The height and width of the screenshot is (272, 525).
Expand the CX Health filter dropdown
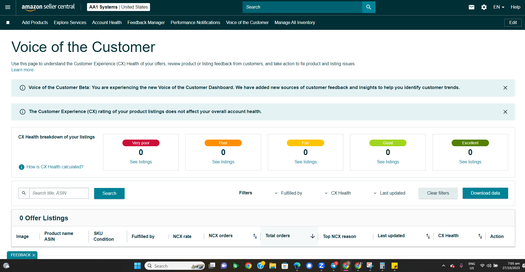coord(338,193)
